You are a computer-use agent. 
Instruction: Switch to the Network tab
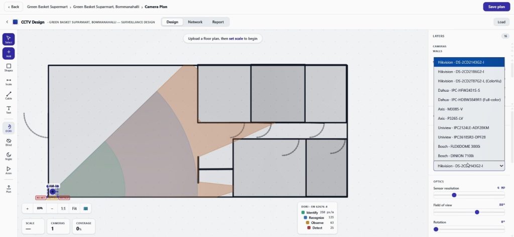(195, 22)
